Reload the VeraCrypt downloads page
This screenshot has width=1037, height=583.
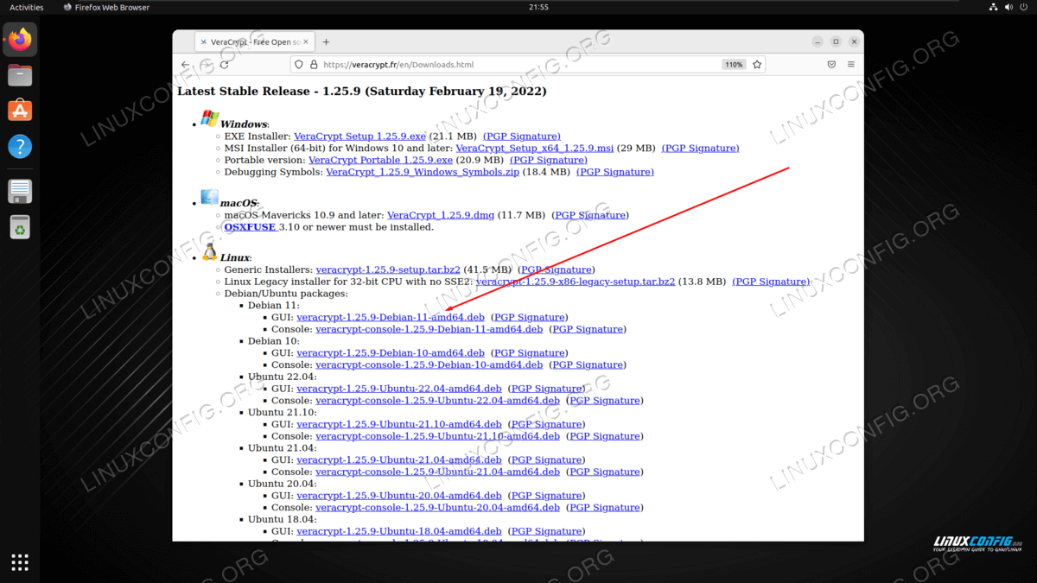225,65
